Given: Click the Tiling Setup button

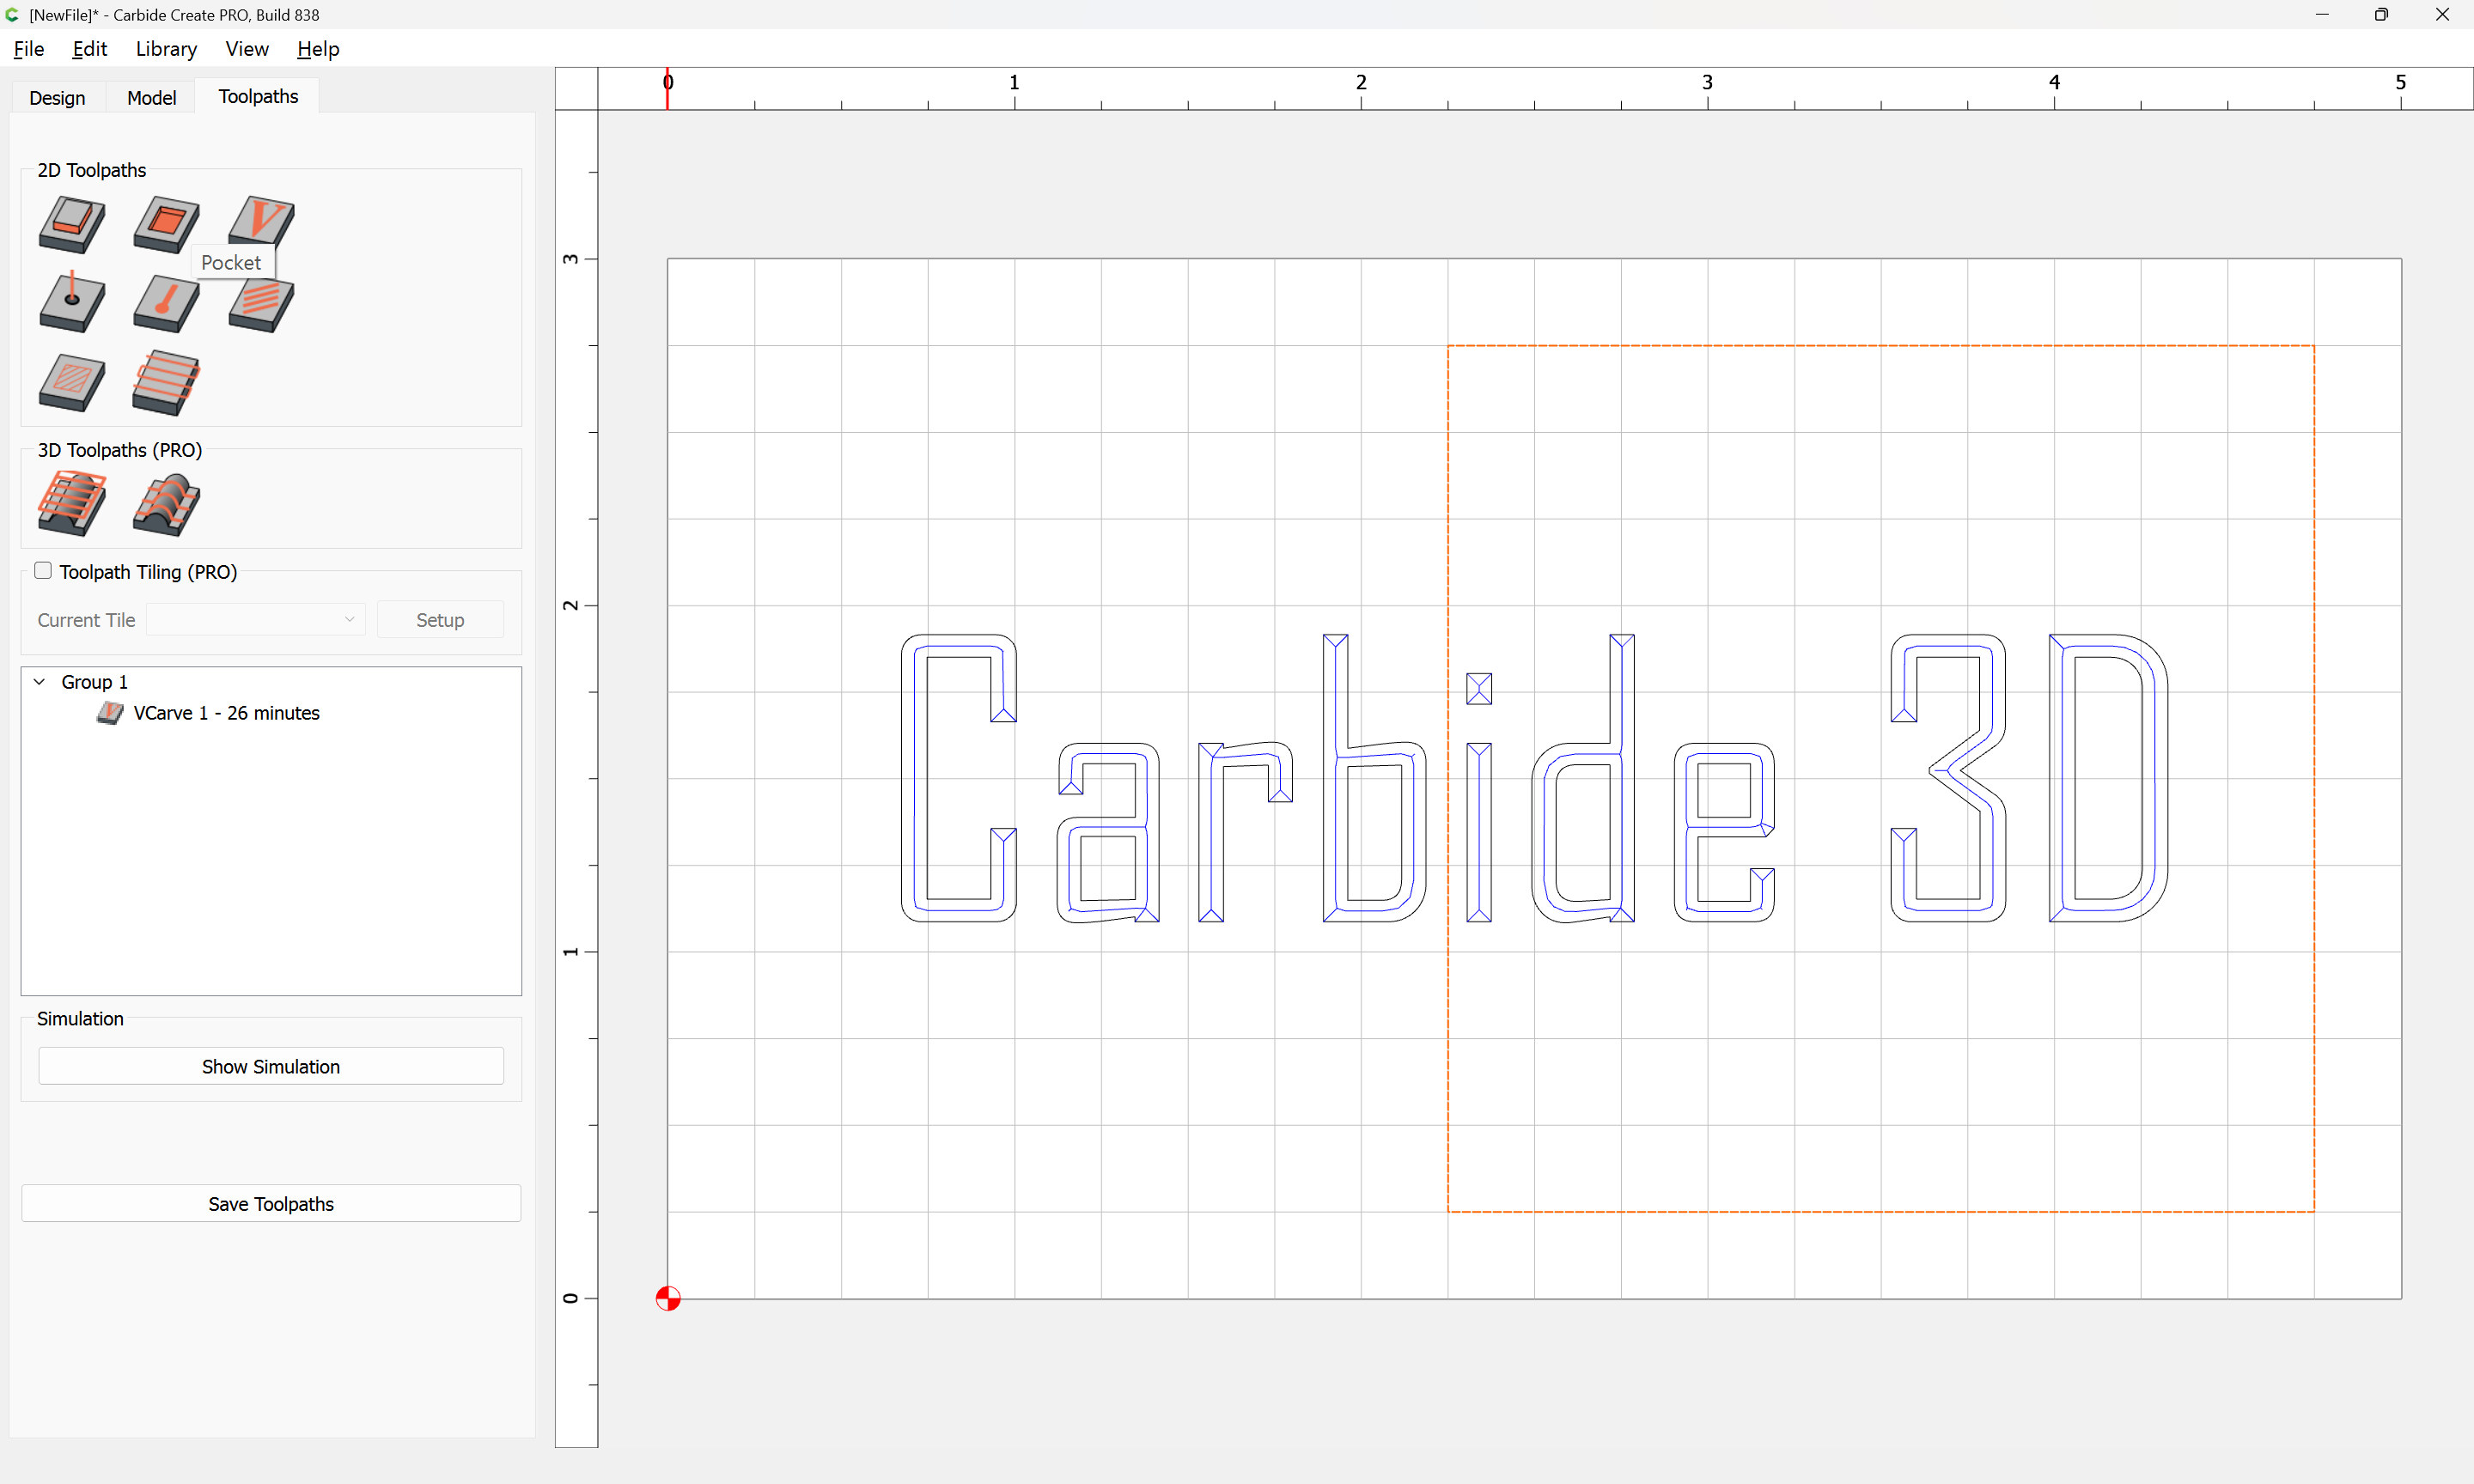Looking at the screenshot, I should click(440, 620).
